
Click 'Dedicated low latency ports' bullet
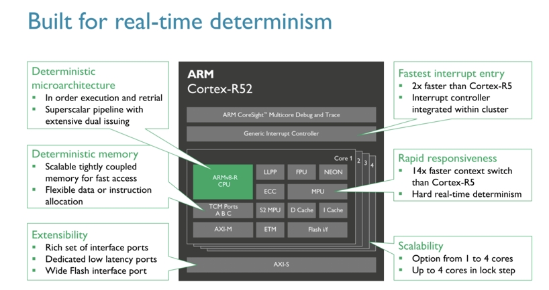click(x=101, y=259)
